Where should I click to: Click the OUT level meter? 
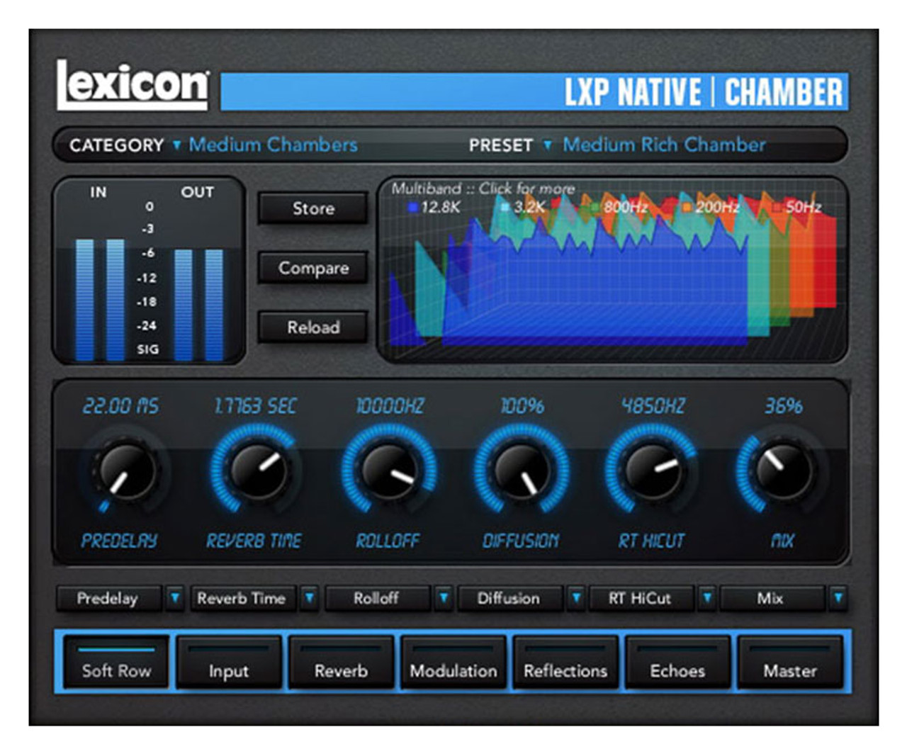[x=198, y=305]
